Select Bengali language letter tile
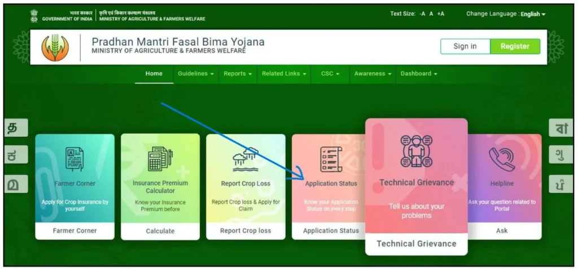The height and width of the screenshot is (269, 578). (x=561, y=127)
